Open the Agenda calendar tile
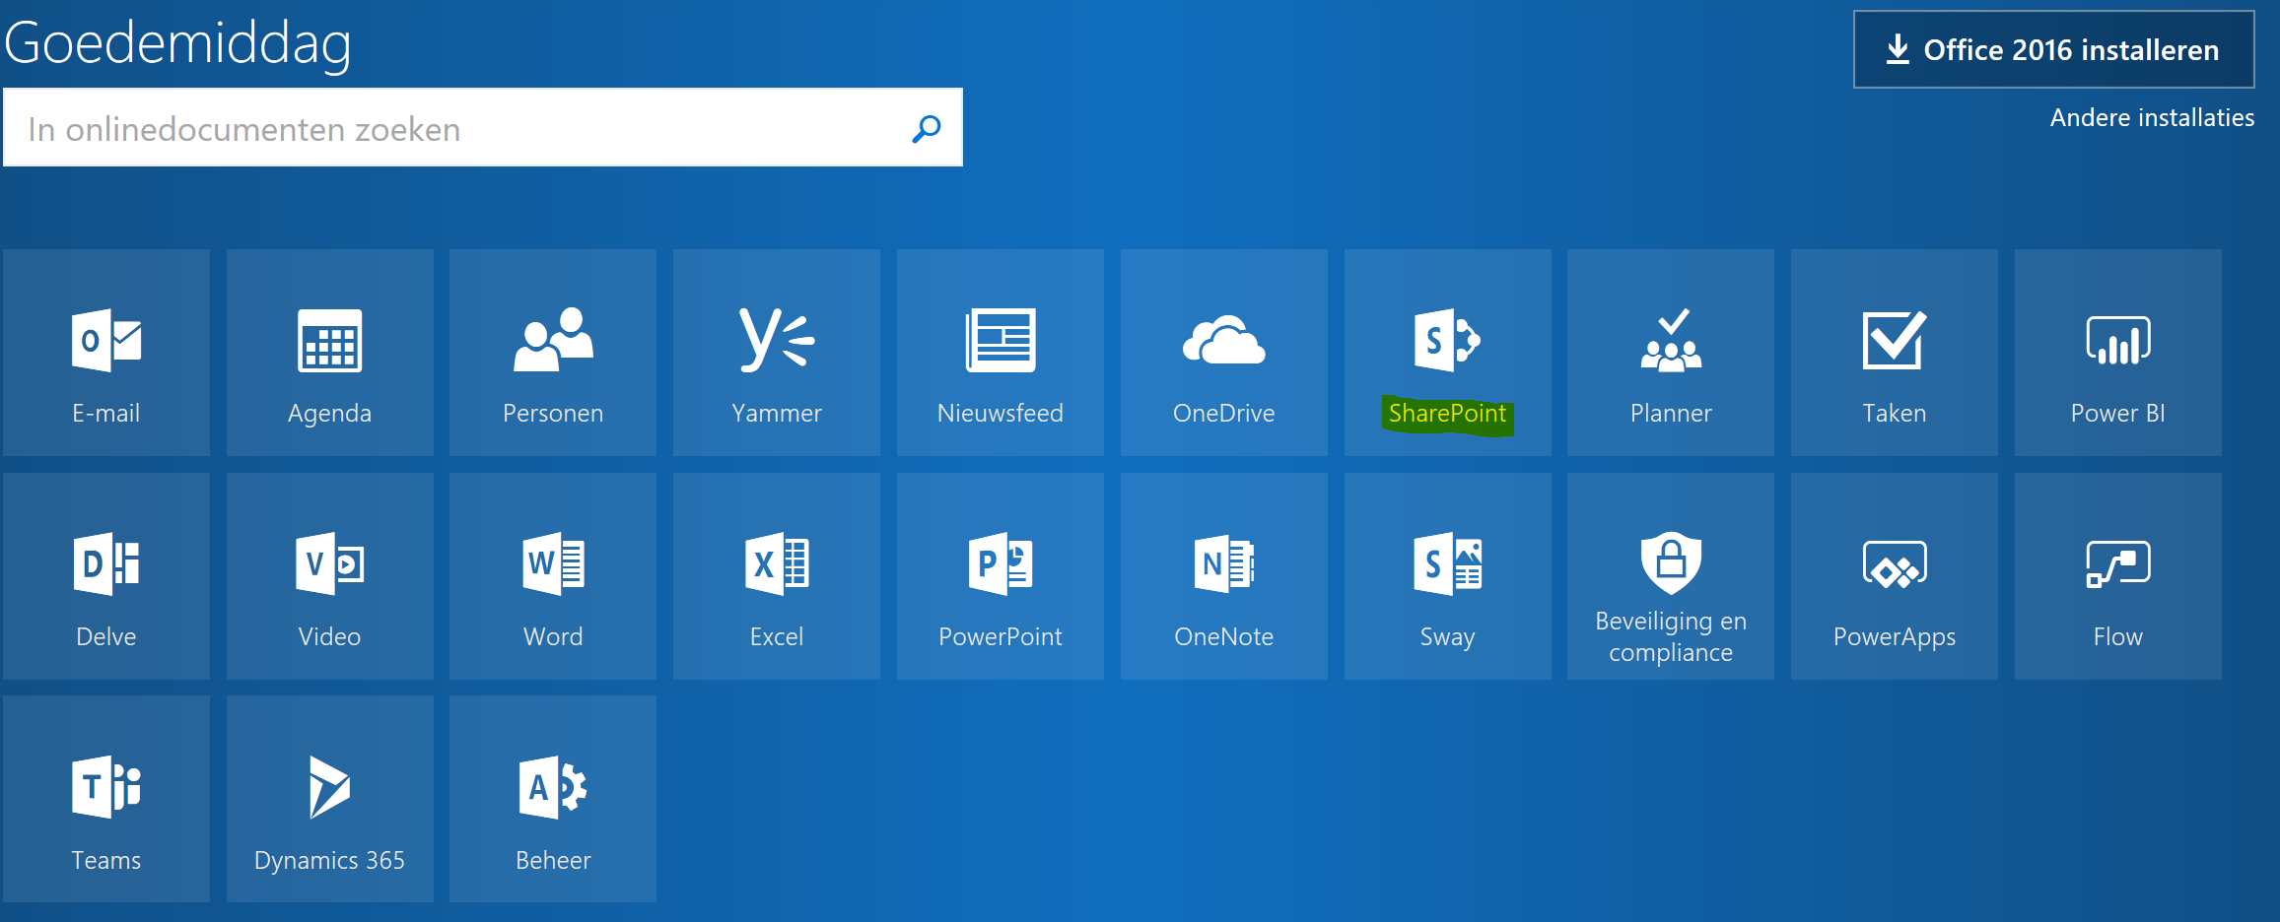The image size is (2280, 922). (x=330, y=353)
